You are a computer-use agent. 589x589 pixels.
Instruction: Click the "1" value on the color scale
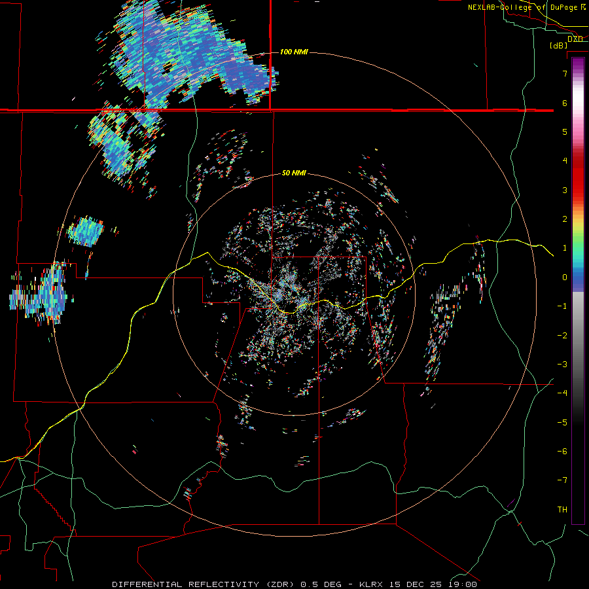[565, 248]
